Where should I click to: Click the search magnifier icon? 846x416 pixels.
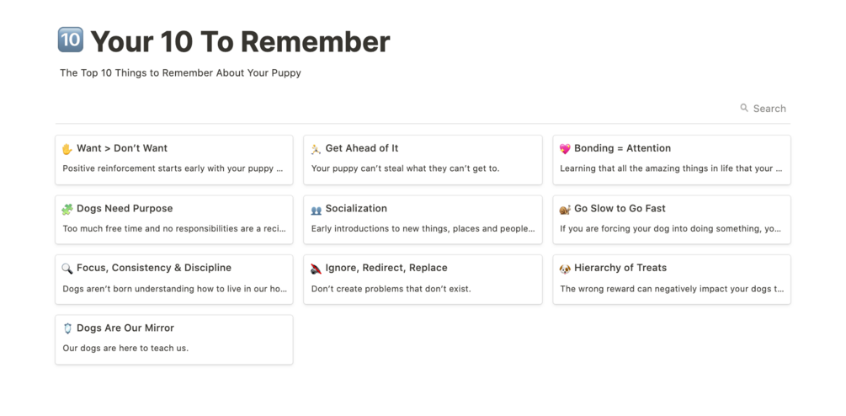coord(744,108)
